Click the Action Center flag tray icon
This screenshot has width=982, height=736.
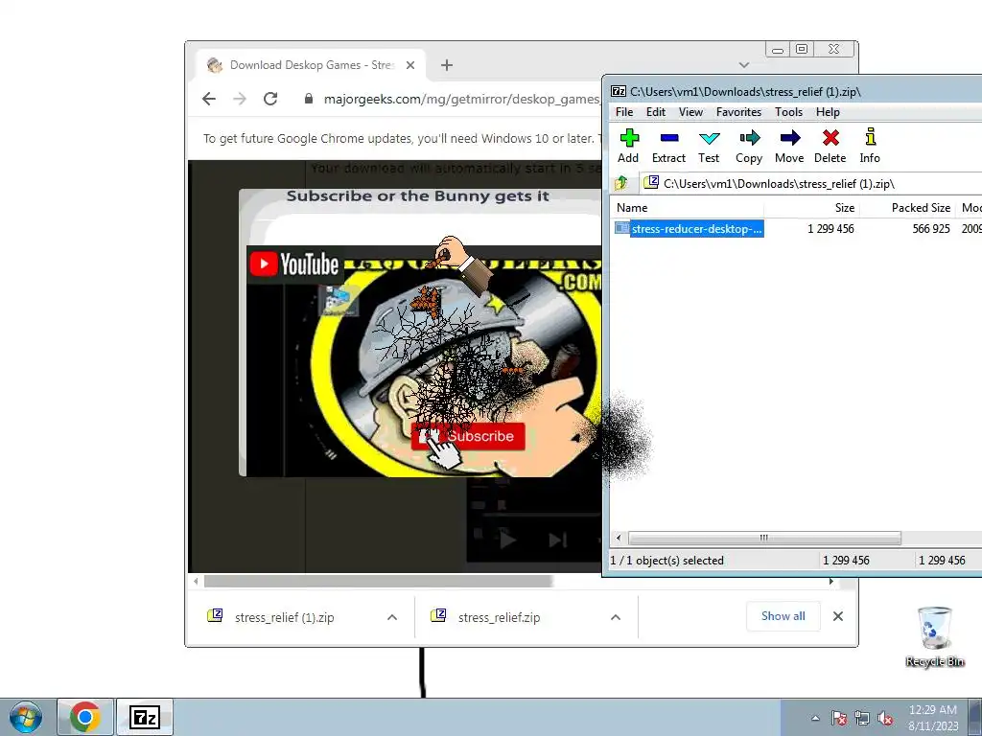pos(839,718)
